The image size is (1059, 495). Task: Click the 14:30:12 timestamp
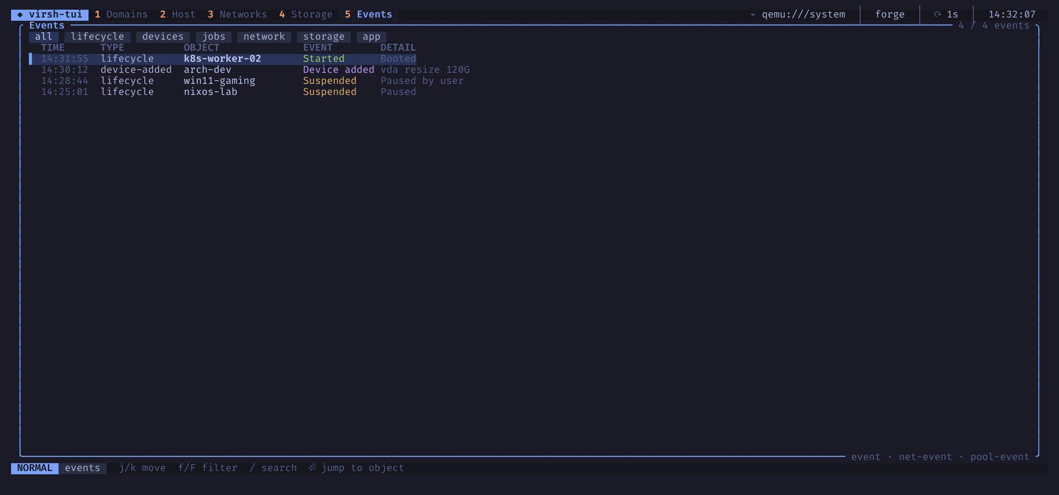(65, 70)
